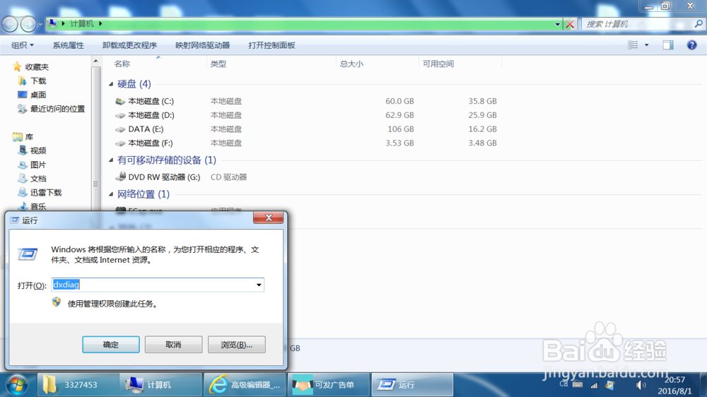
Task: Click the Back navigation arrow
Action: coord(10,24)
